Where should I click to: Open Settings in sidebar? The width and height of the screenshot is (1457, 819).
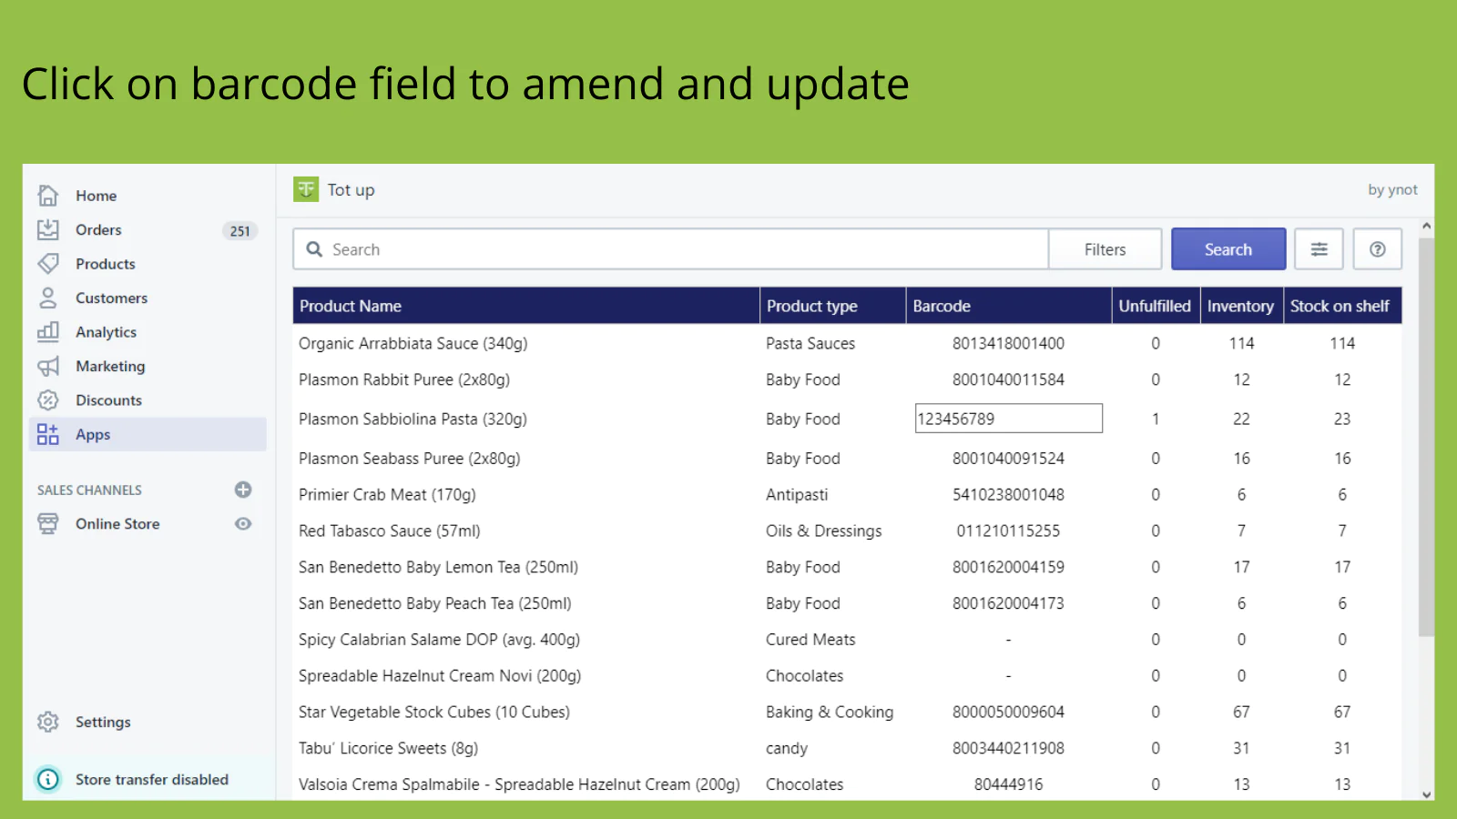click(103, 722)
